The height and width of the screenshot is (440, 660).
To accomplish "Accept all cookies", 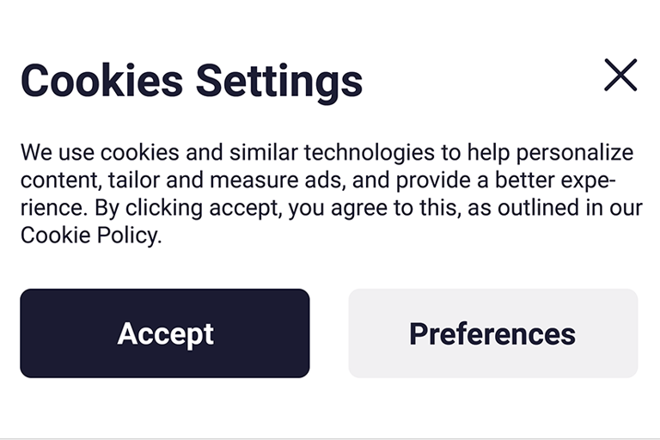I will click(x=165, y=333).
